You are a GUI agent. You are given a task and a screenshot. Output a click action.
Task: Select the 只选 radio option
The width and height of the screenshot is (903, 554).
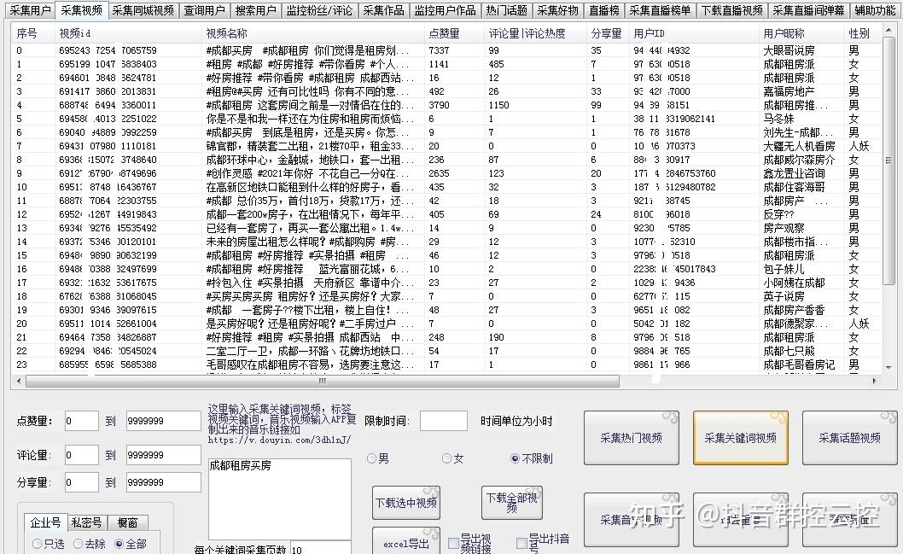(49, 544)
